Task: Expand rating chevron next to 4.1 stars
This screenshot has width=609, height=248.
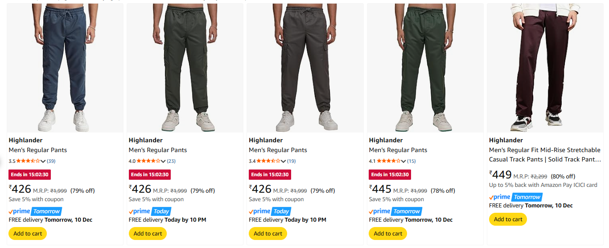Action: pyautogui.click(x=404, y=161)
